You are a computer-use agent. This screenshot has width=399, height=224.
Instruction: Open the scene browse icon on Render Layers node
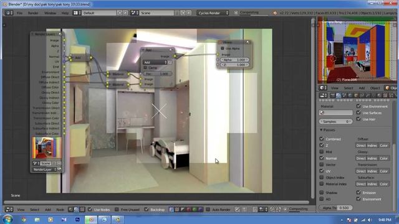coord(36,163)
